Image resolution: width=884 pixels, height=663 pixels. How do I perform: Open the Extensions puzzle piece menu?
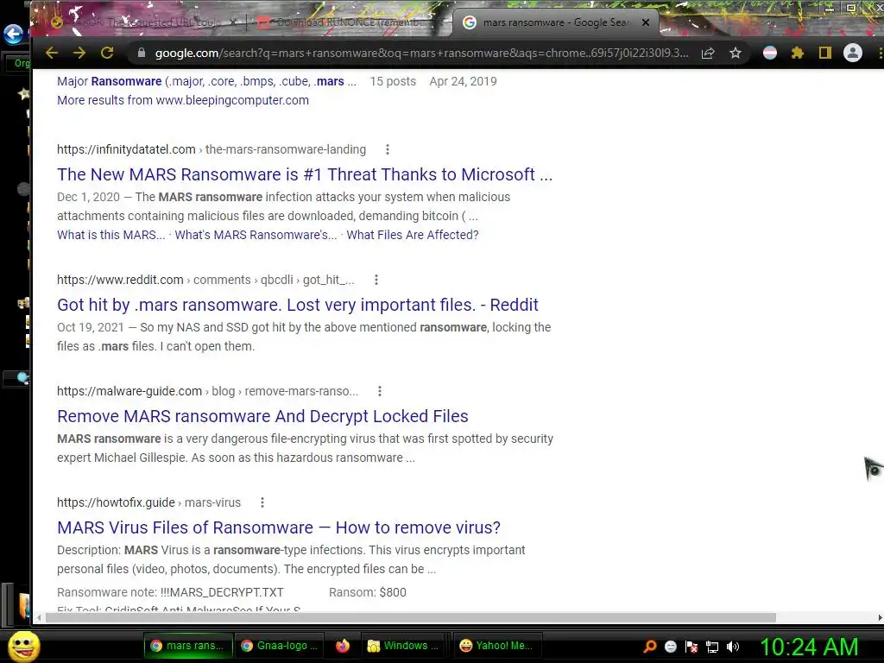click(x=797, y=53)
